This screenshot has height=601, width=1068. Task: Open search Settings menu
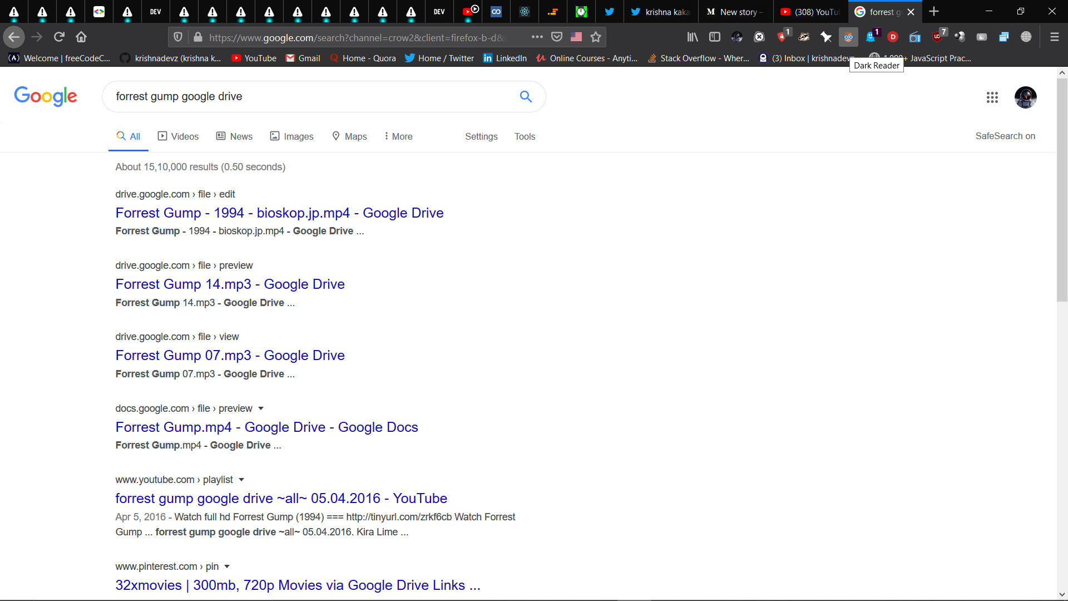pos(481,136)
